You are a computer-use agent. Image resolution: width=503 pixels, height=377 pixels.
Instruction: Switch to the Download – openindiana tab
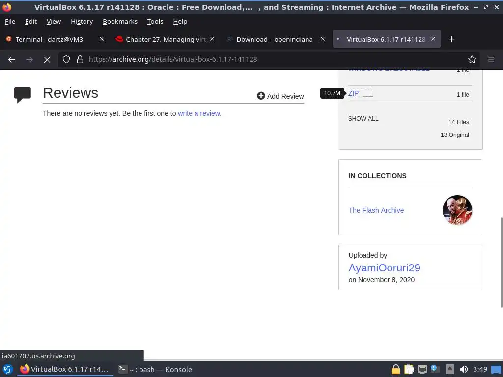click(x=275, y=39)
